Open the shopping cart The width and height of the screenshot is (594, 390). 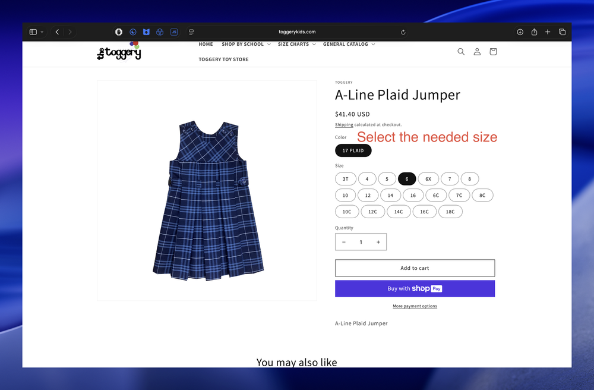(x=493, y=52)
